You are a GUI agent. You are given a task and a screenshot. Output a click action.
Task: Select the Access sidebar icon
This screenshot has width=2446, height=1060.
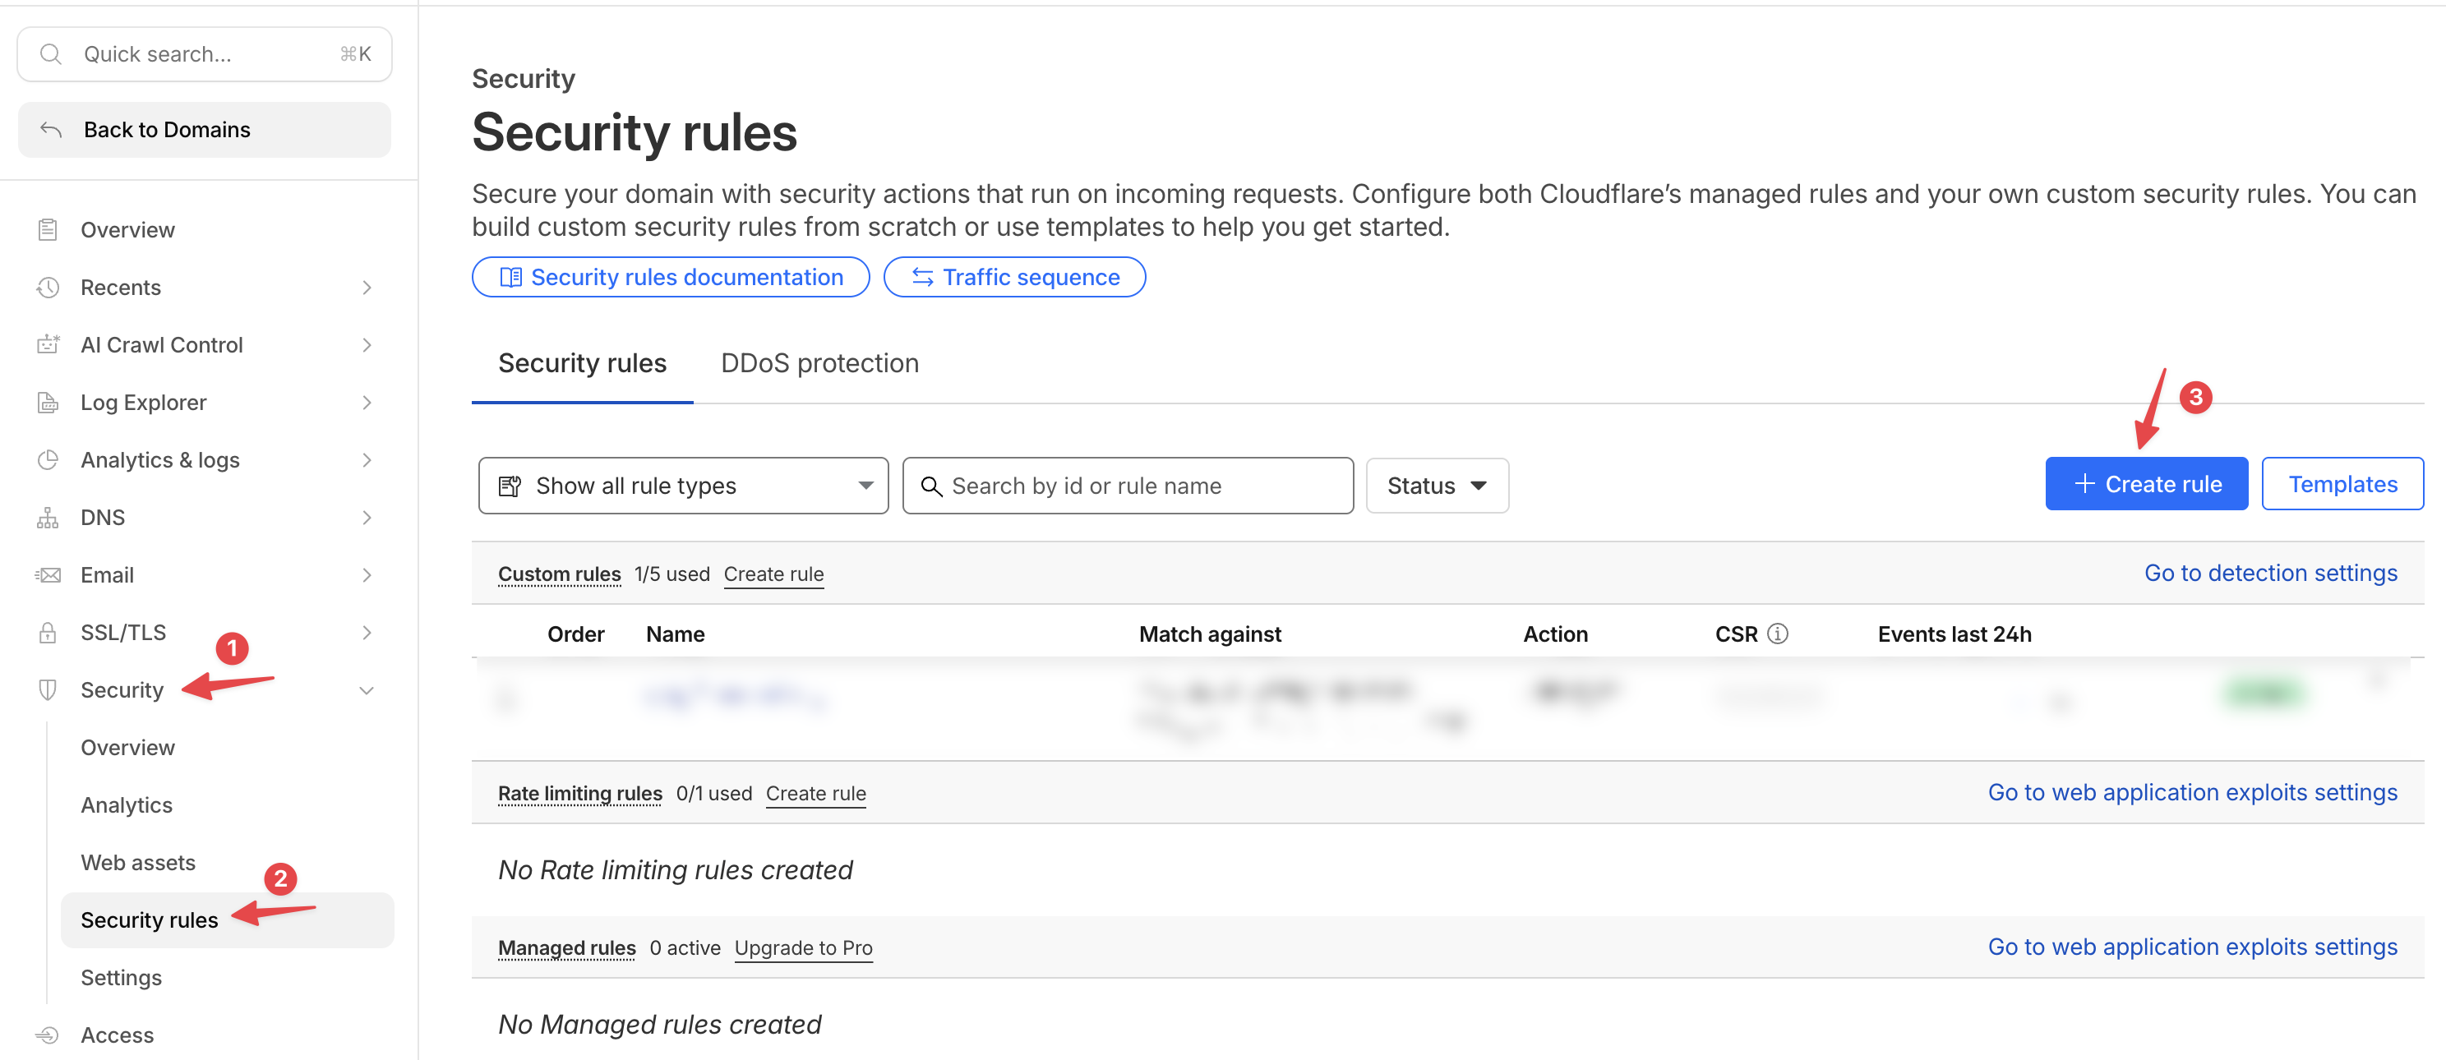(48, 1035)
